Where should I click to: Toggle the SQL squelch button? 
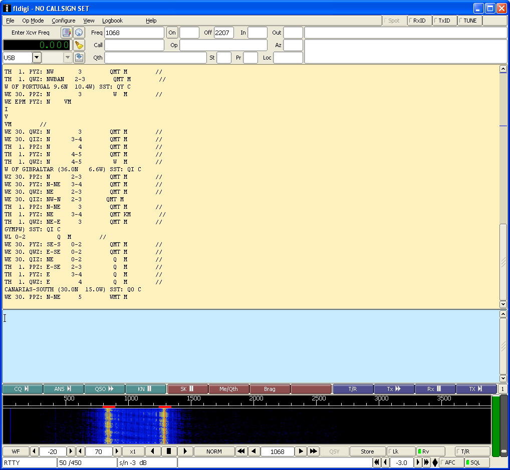[x=477, y=462]
